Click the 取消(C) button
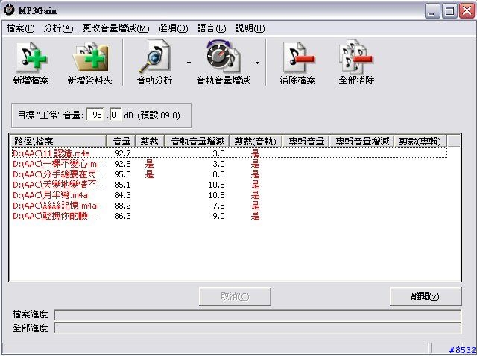Image resolution: width=477 pixels, height=356 pixels. click(235, 296)
